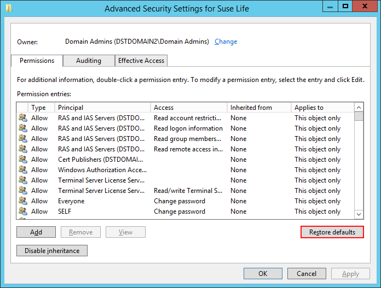The height and width of the screenshot is (288, 381).
Task: Sort by the Principal column header
Action: point(103,108)
